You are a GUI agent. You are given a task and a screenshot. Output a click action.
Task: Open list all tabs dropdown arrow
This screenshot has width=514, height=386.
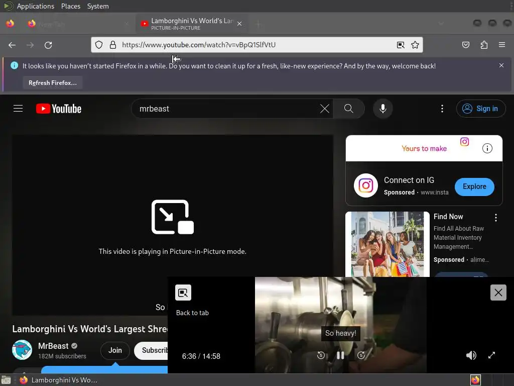tap(441, 24)
